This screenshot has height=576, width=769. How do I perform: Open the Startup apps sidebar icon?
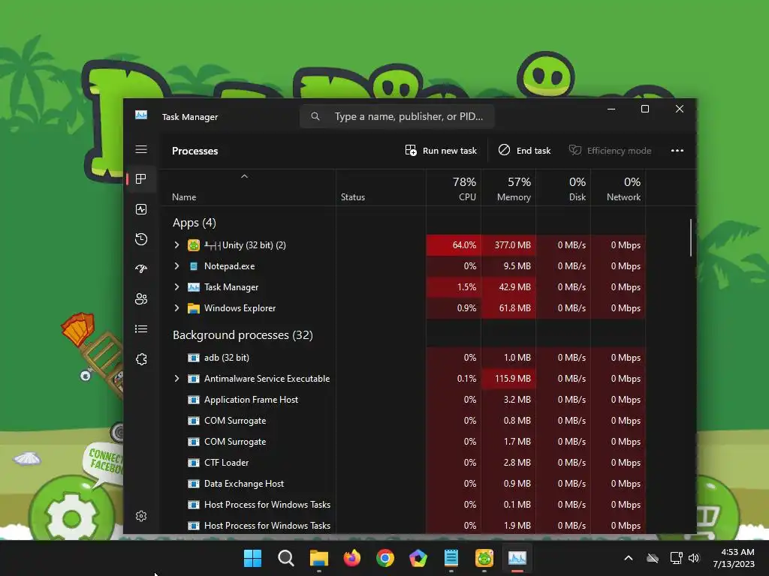[141, 269]
